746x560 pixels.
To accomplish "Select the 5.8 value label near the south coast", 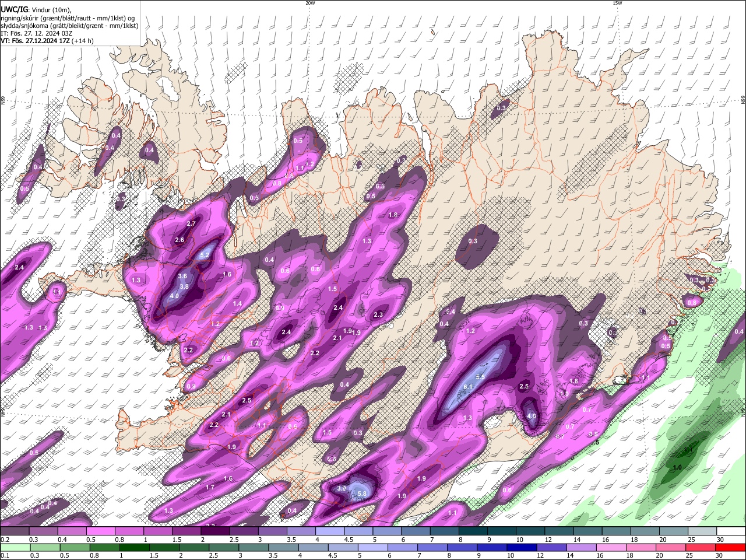I will point(362,494).
